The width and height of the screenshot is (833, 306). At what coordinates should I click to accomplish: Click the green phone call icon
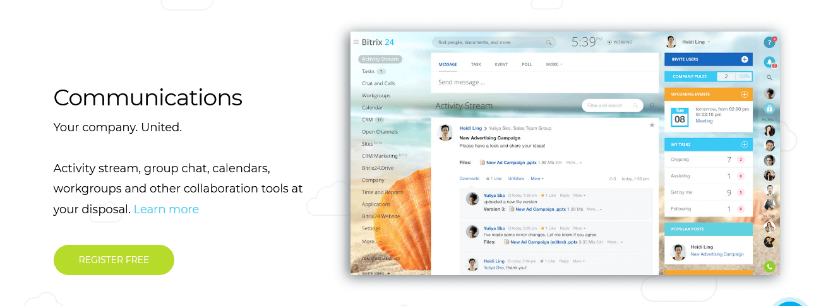coord(769,266)
